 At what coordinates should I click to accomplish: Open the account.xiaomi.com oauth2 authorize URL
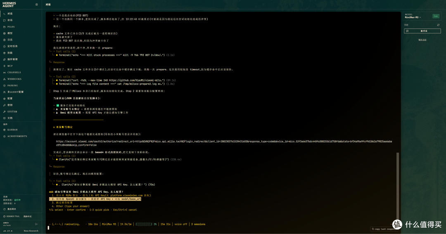point(224,143)
